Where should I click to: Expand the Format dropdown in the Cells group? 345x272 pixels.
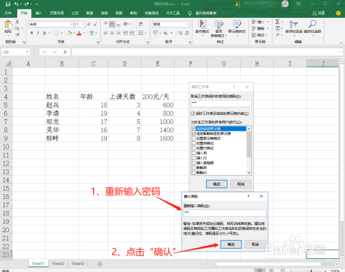tap(266, 35)
